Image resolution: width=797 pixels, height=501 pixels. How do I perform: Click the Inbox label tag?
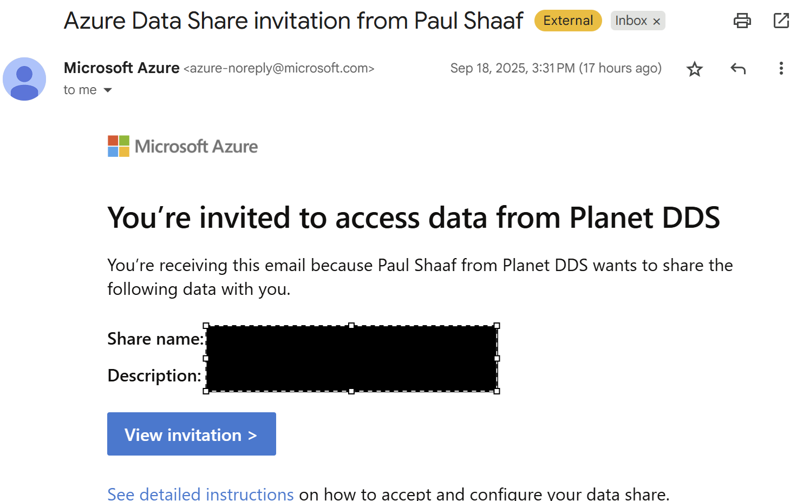(631, 21)
